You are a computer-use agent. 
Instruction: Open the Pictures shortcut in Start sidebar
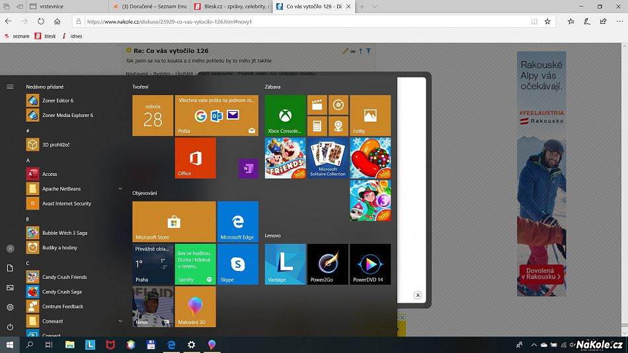(10, 288)
